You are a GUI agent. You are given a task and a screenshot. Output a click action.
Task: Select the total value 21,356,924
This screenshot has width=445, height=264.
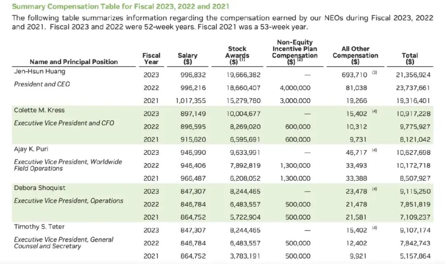pyautogui.click(x=413, y=75)
